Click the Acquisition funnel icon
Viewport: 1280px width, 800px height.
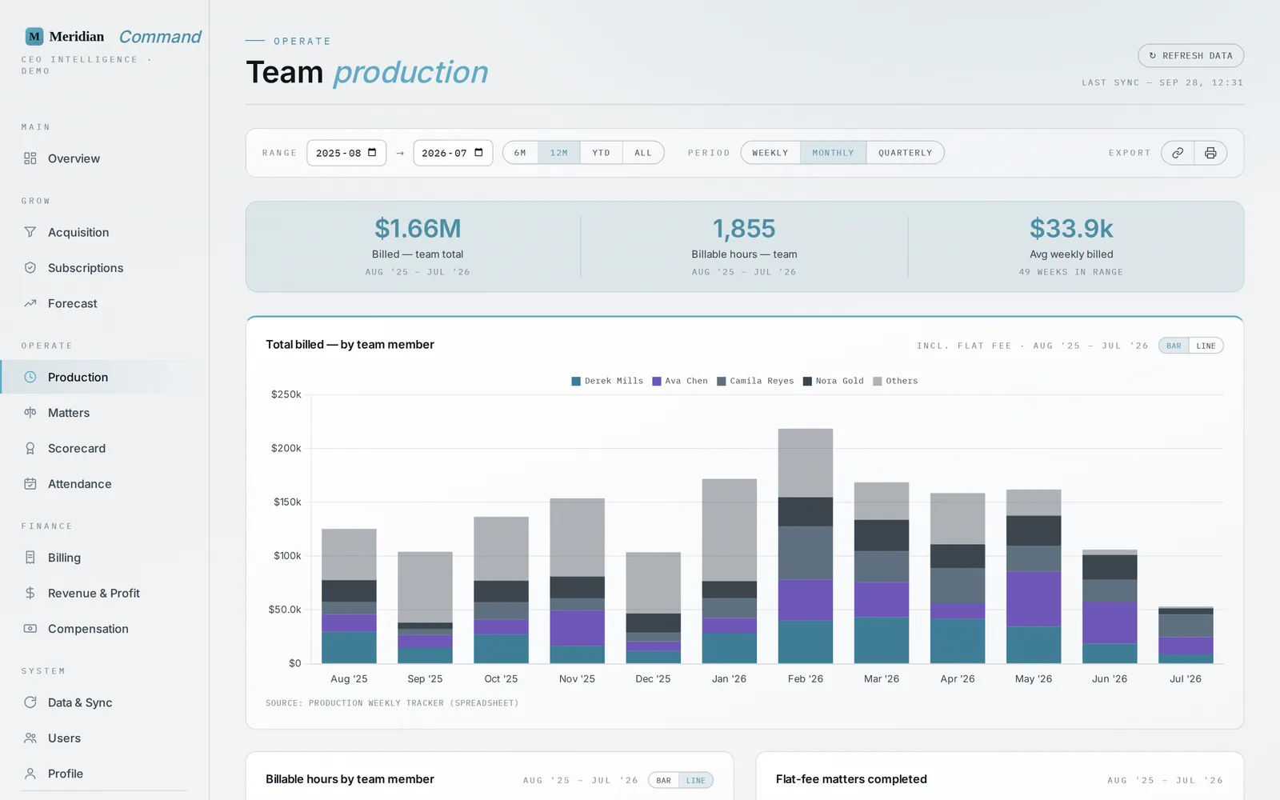30,232
